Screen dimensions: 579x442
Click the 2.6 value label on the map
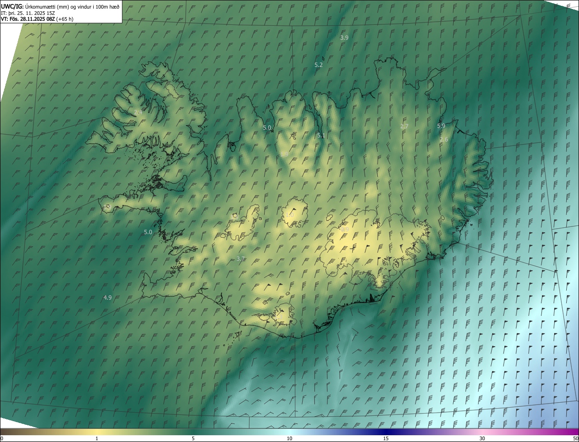[x=444, y=140]
